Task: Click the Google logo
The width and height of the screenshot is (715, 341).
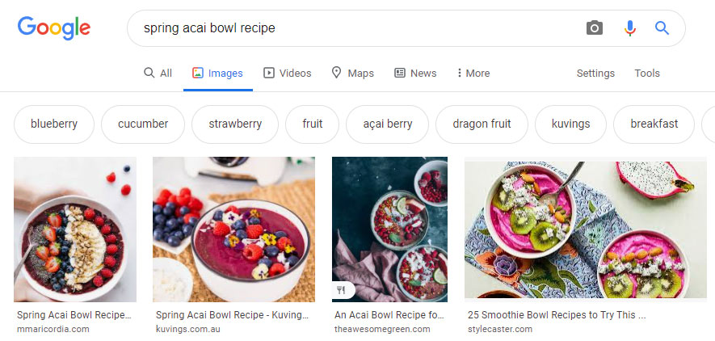Action: (x=53, y=28)
